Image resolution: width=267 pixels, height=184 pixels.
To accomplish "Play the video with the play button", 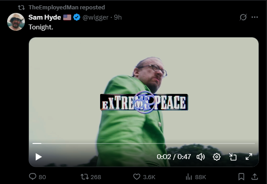I will (38, 157).
